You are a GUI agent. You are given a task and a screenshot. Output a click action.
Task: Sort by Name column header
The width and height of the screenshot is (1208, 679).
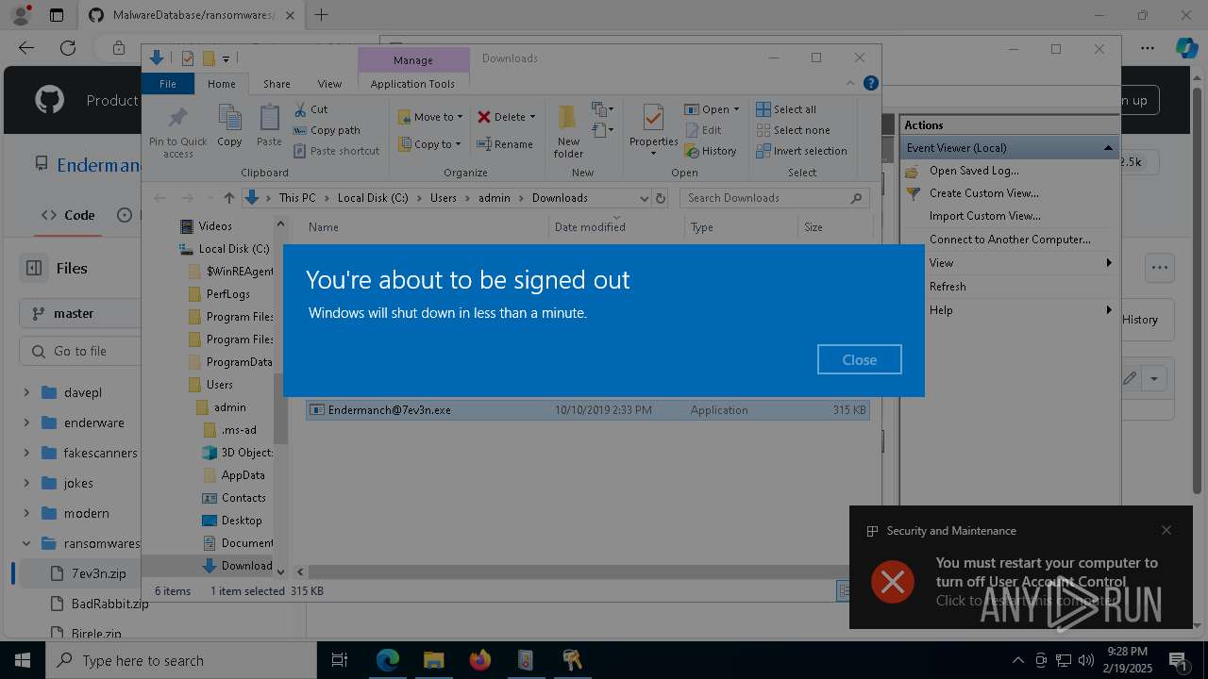[427, 227]
